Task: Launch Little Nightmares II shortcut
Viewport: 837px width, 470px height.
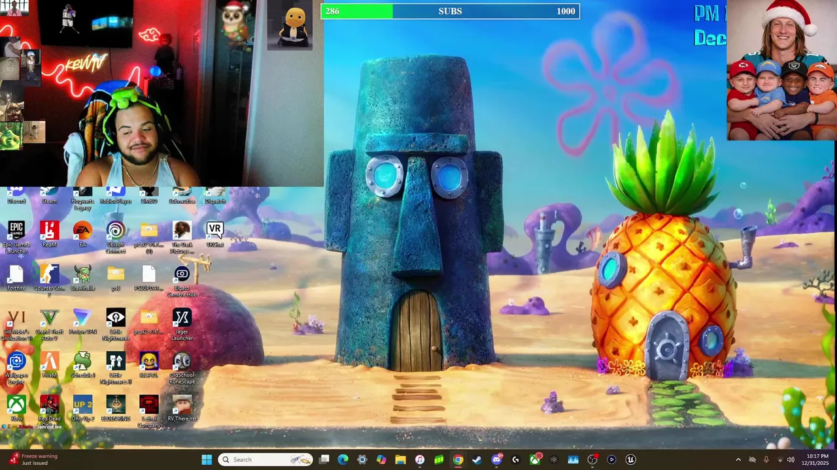Action: (116, 369)
